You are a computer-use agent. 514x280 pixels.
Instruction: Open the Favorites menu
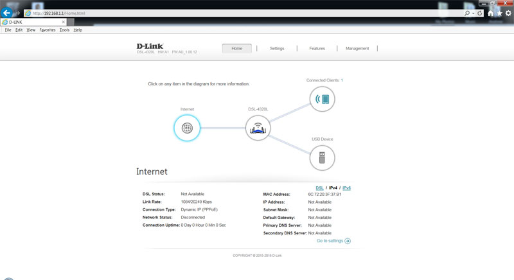[47, 30]
